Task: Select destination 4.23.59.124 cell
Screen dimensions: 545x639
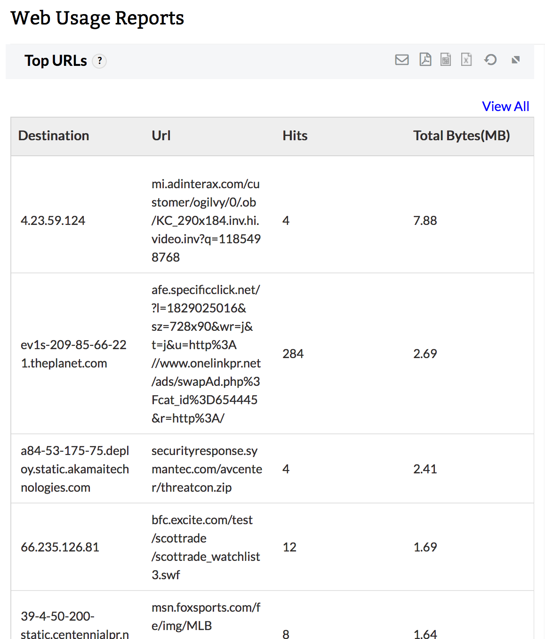Action: tap(53, 221)
